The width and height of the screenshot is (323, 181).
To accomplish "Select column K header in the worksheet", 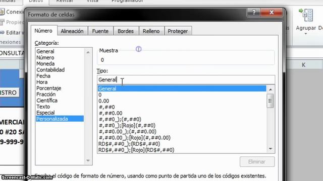I will (303, 65).
